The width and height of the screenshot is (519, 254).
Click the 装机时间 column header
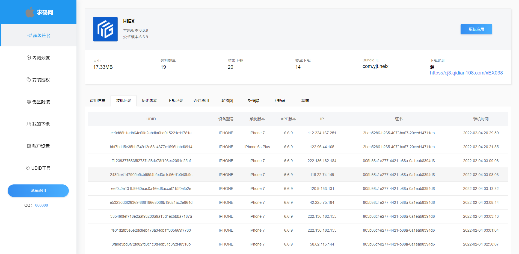pyautogui.click(x=481, y=119)
